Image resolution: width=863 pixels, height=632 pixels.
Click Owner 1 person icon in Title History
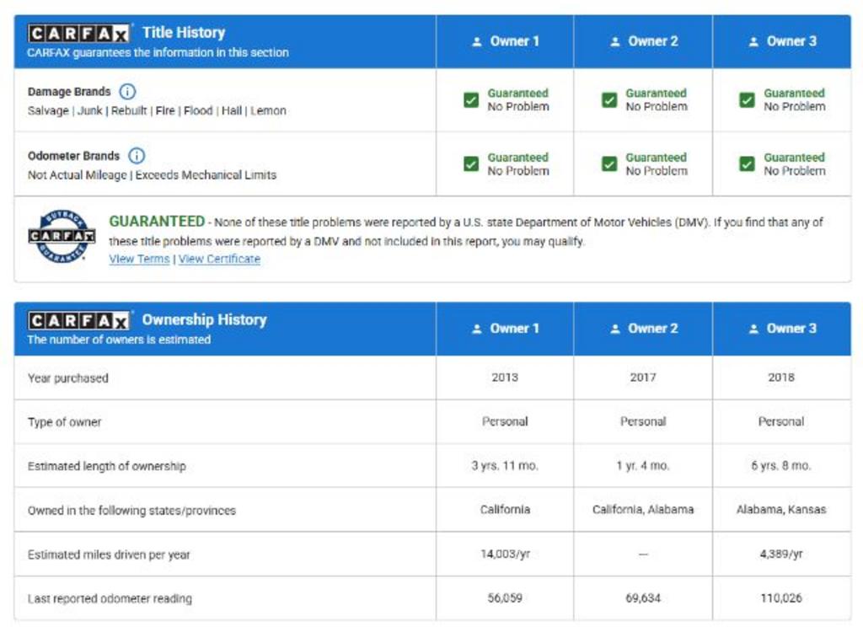477,42
